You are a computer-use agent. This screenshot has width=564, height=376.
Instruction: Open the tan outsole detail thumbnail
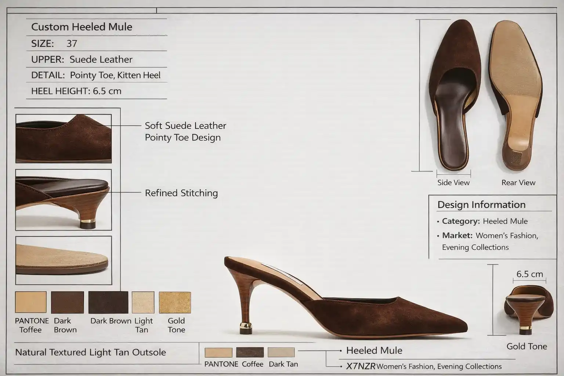(x=64, y=260)
